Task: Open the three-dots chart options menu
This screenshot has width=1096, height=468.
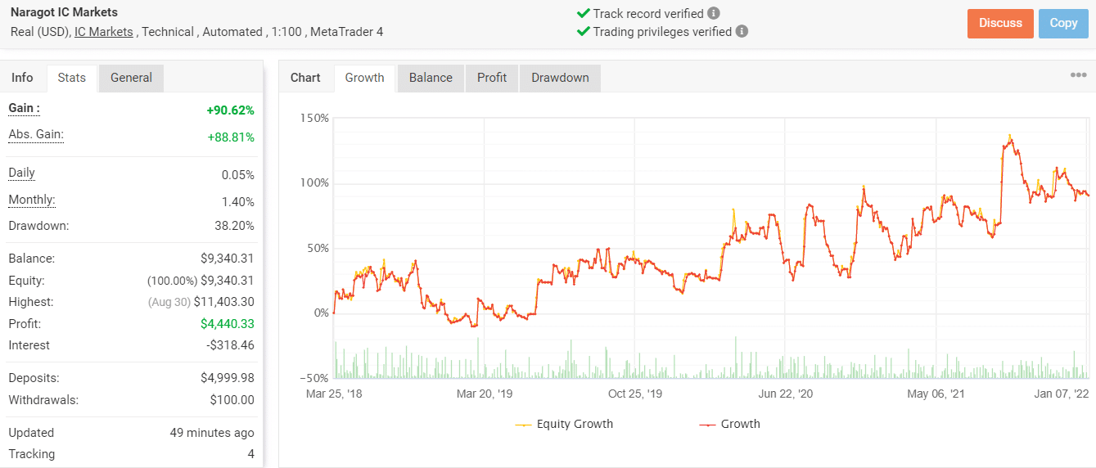Action: pos(1078,75)
